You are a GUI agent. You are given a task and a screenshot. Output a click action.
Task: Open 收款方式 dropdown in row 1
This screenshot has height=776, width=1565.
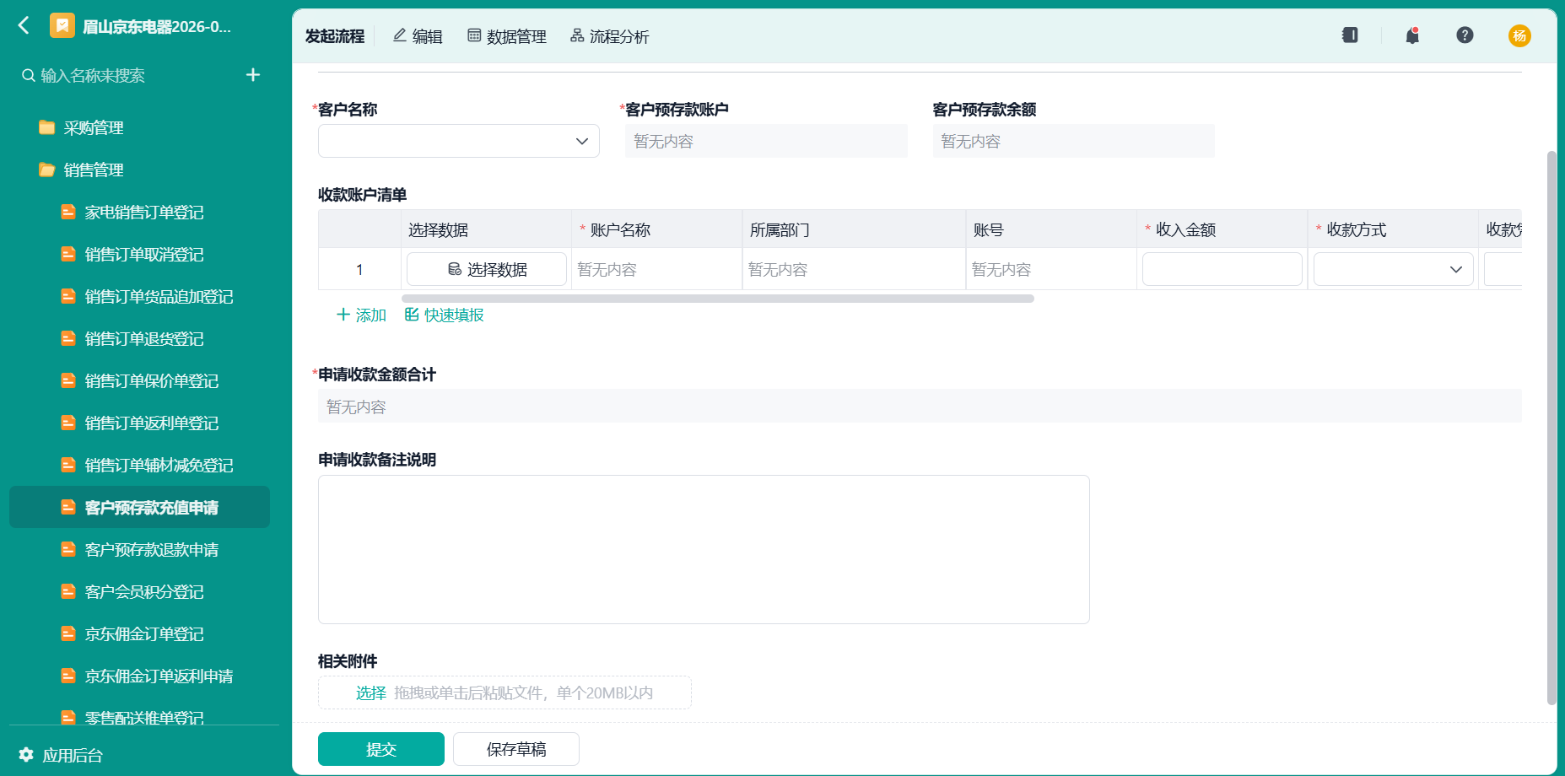click(x=1394, y=269)
